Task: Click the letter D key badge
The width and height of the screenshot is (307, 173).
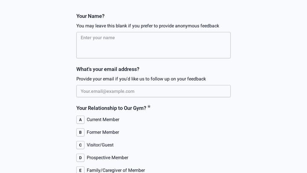Action: pos(80,158)
